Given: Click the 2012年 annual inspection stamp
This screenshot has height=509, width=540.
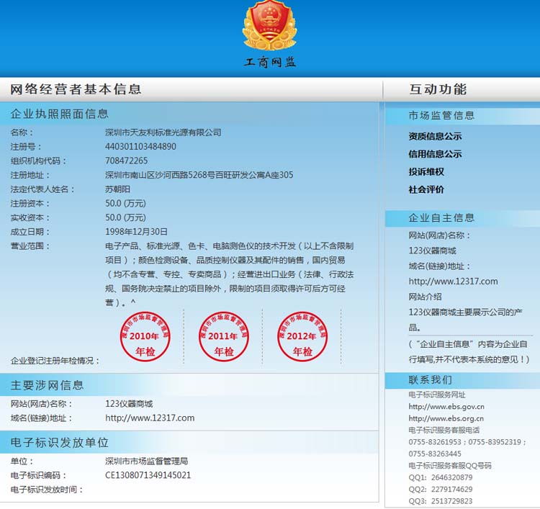Looking at the screenshot, I should 302,336.
